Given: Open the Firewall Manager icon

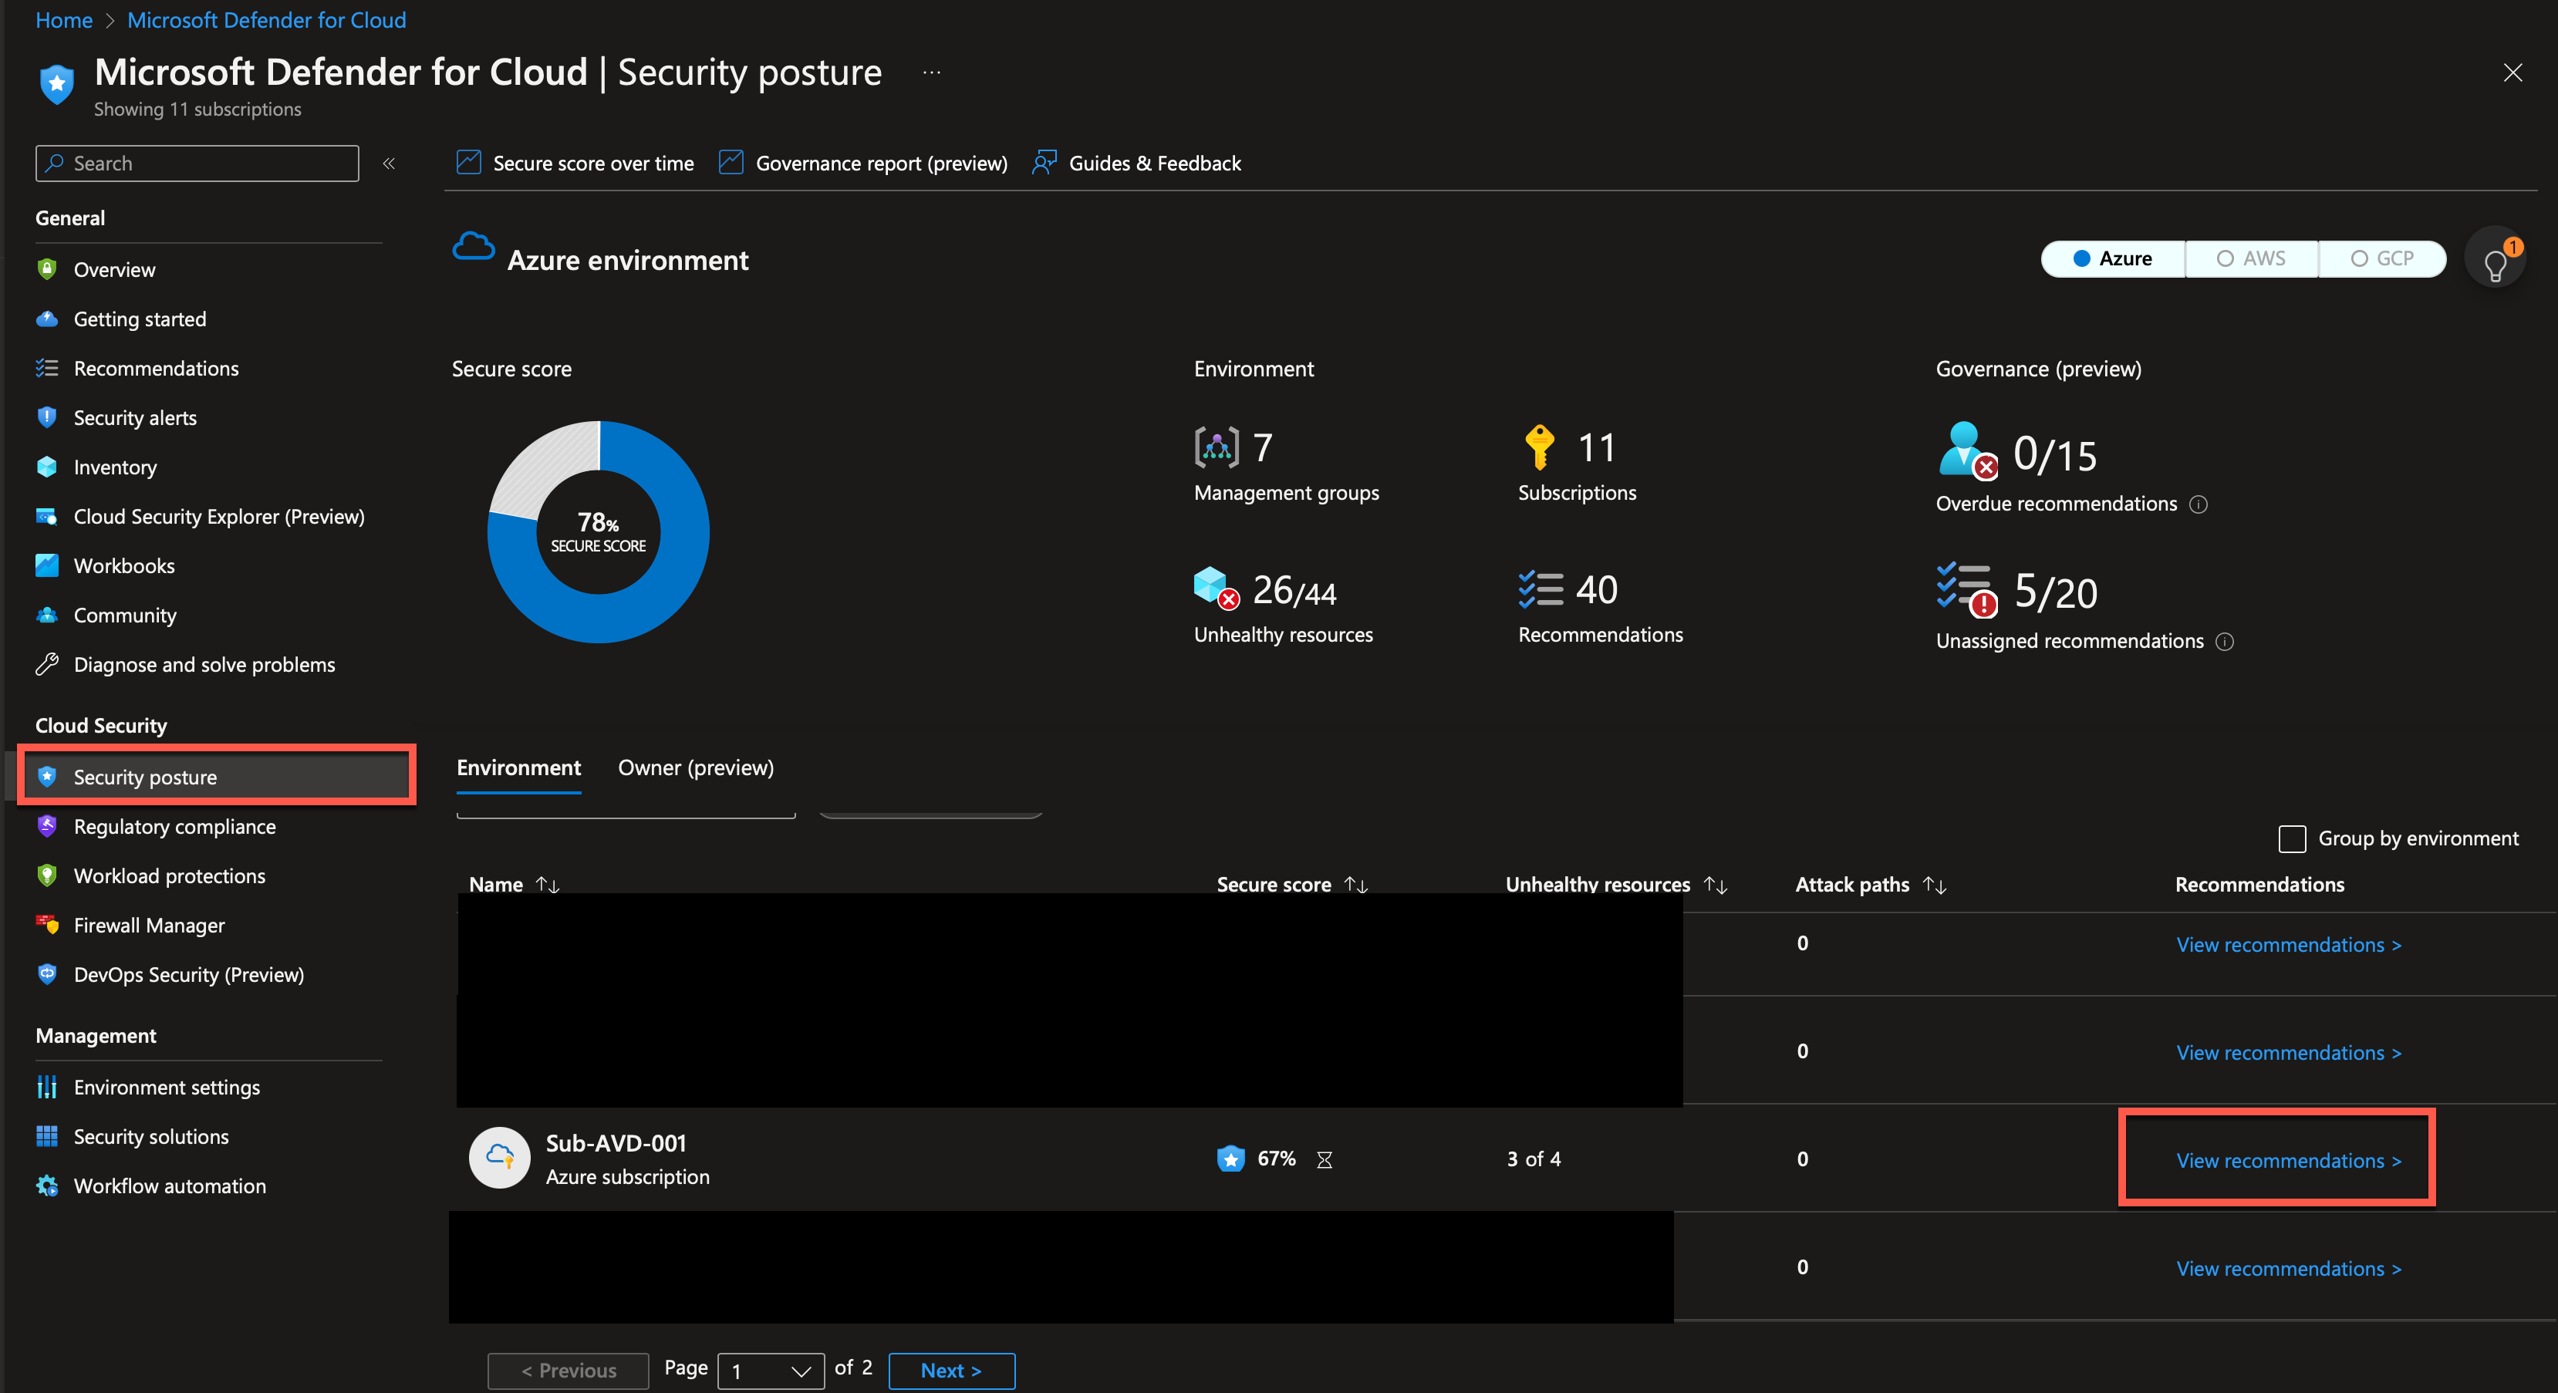Looking at the screenshot, I should click(47, 924).
